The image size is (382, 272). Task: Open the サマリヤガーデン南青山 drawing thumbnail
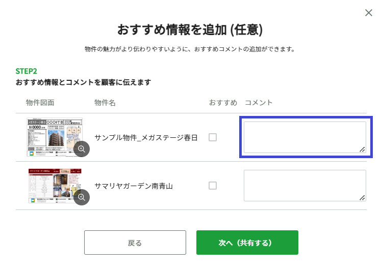click(x=55, y=186)
